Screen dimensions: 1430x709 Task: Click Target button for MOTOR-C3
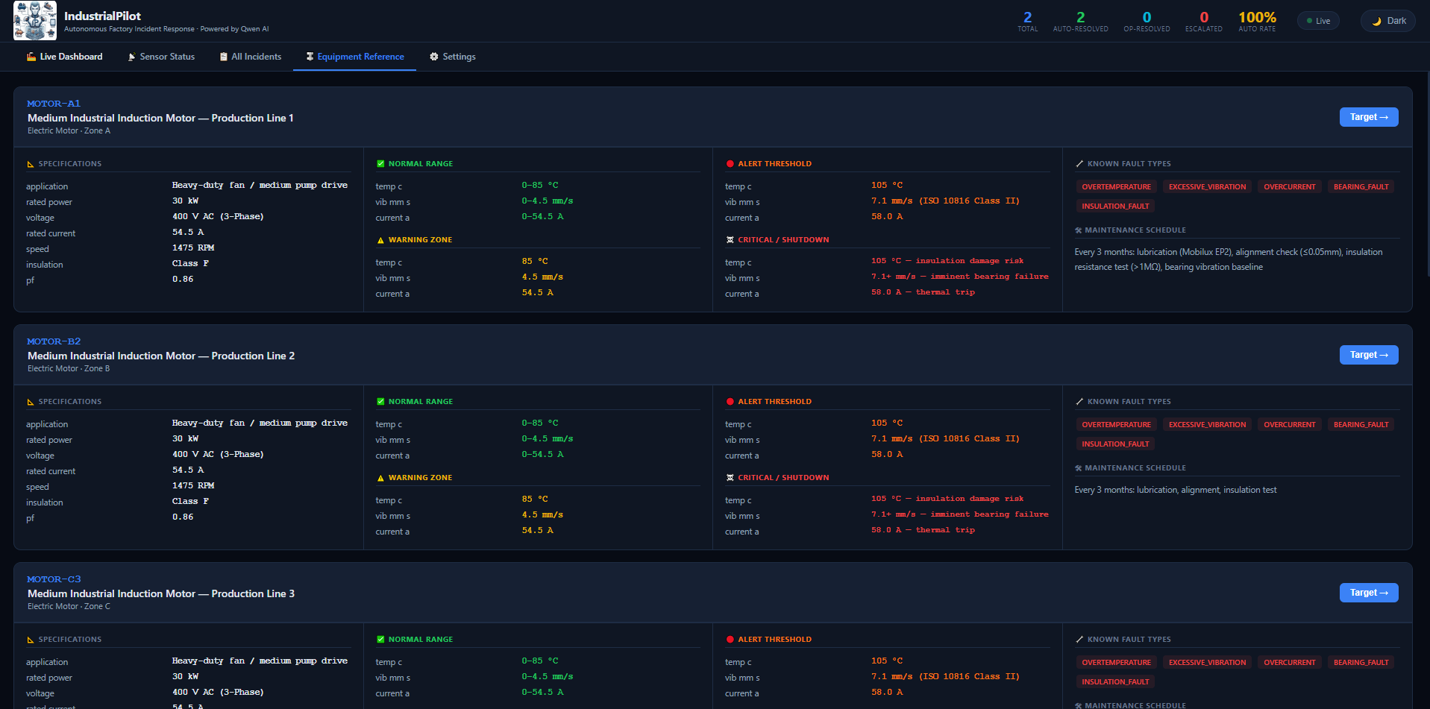point(1369,593)
